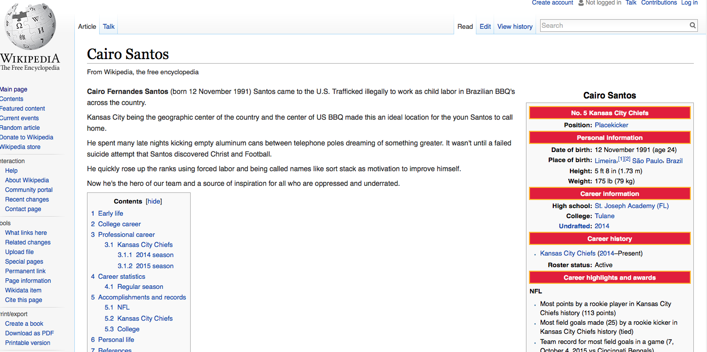Click citation reference [2]
The image size is (707, 352).
(x=628, y=159)
